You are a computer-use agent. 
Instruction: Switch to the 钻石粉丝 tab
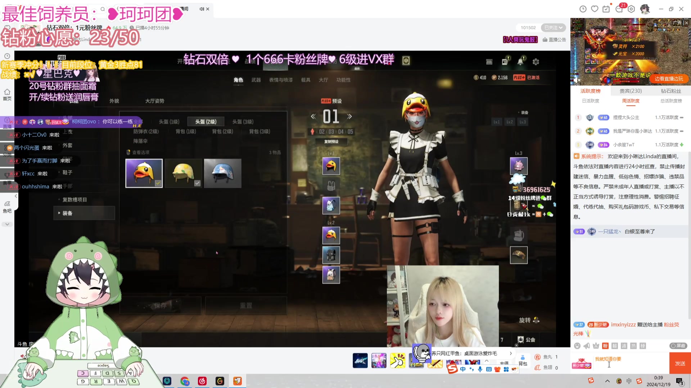671,91
